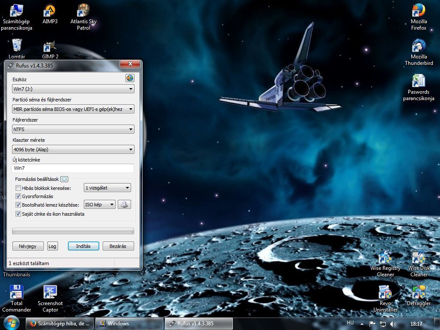Open the Windows Start orb
This screenshot has width=440, height=330.
pyautogui.click(x=11, y=323)
